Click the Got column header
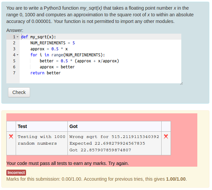This screenshot has height=190, width=212. pyautogui.click(x=73, y=126)
